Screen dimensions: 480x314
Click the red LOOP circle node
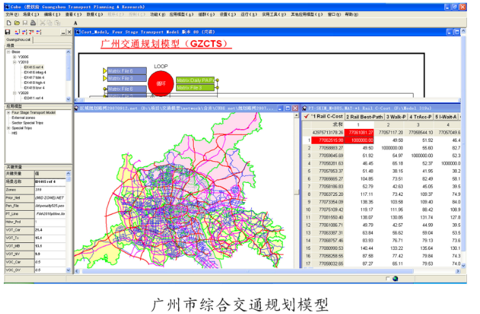tap(161, 83)
